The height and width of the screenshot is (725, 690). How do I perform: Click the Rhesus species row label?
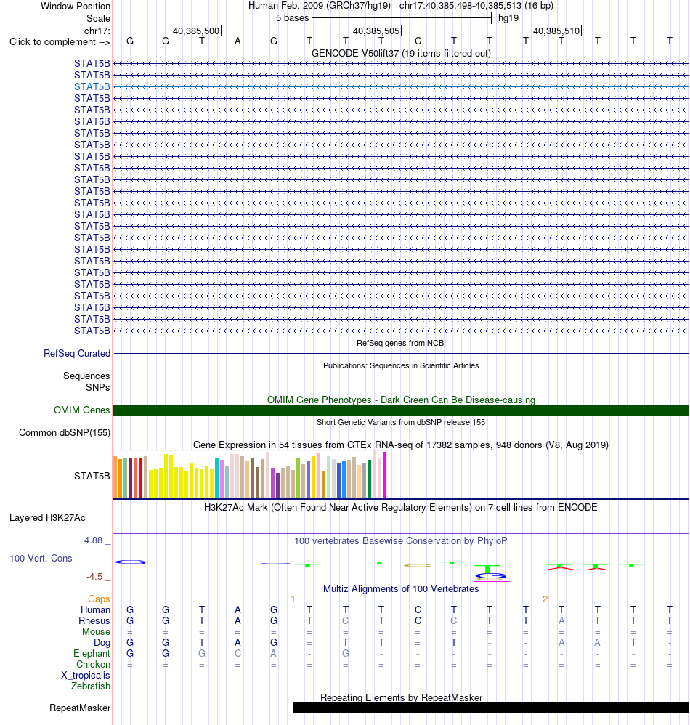coord(94,621)
